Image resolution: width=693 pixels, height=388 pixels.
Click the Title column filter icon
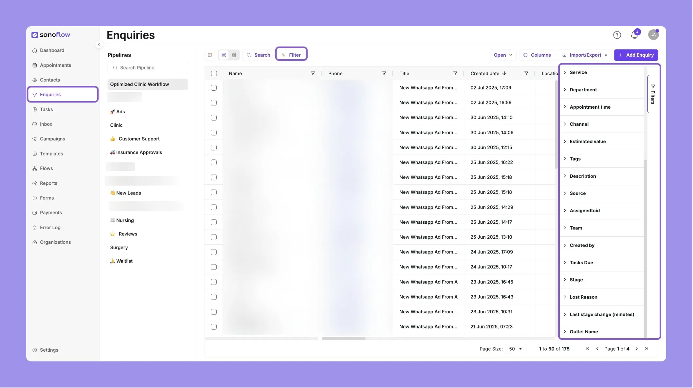[x=455, y=73]
